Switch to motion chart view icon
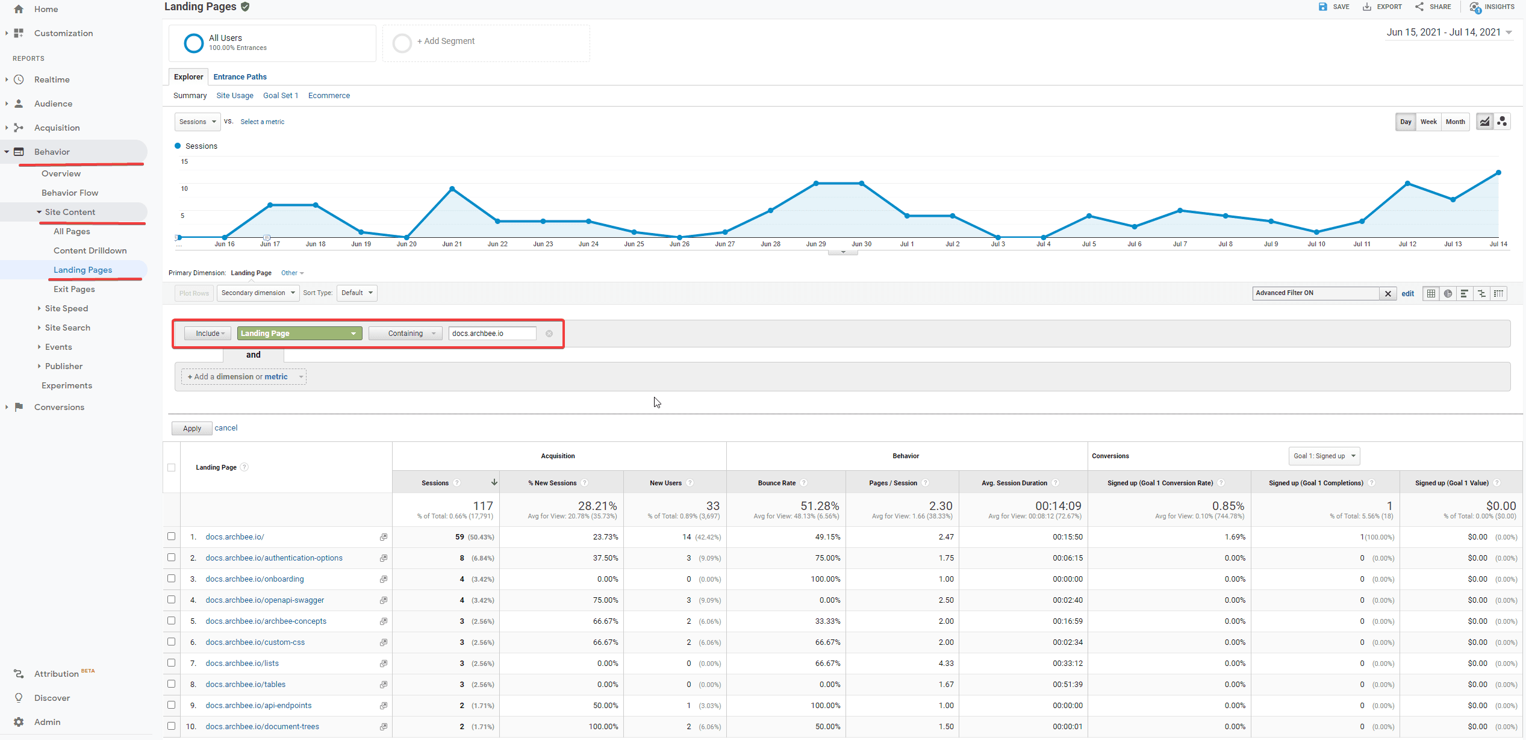Screen dimensions: 1526x740 (x=1502, y=122)
